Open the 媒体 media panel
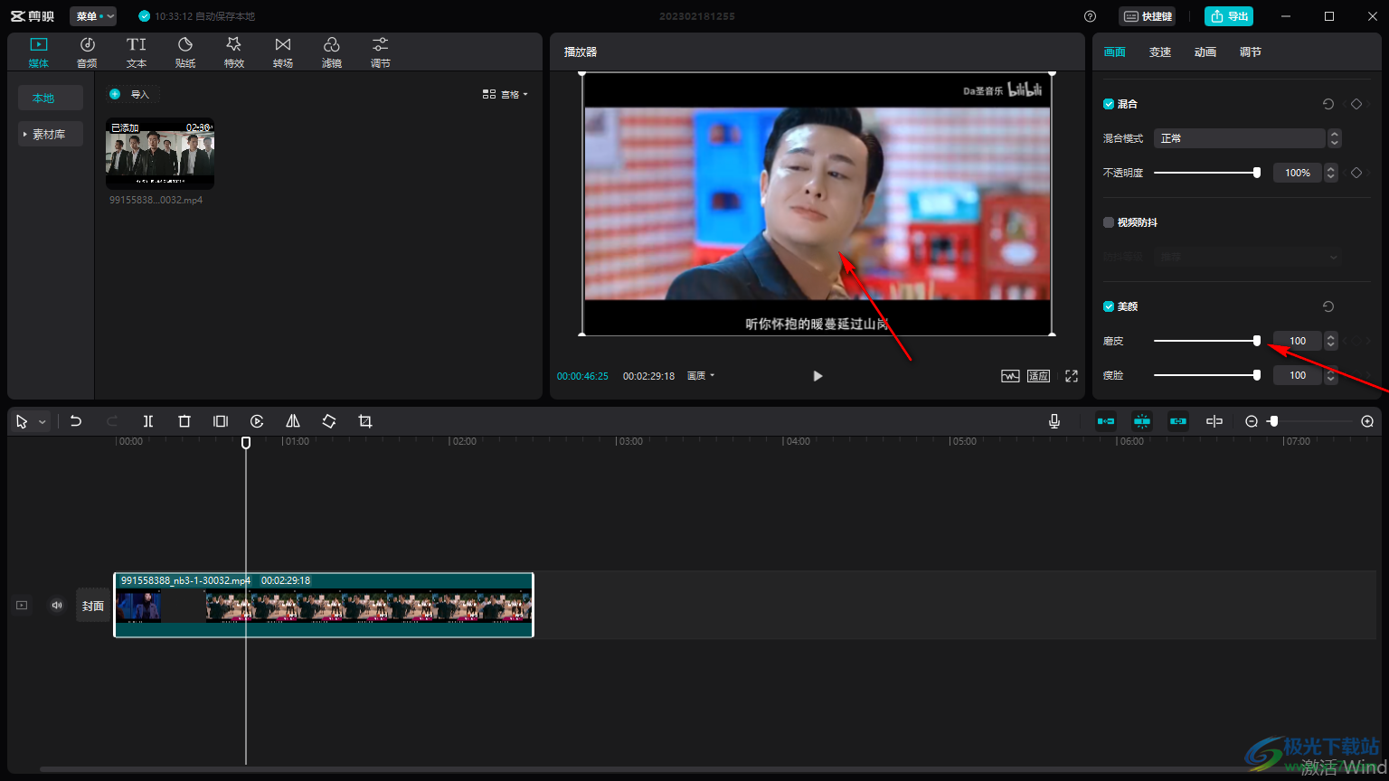 pyautogui.click(x=38, y=52)
